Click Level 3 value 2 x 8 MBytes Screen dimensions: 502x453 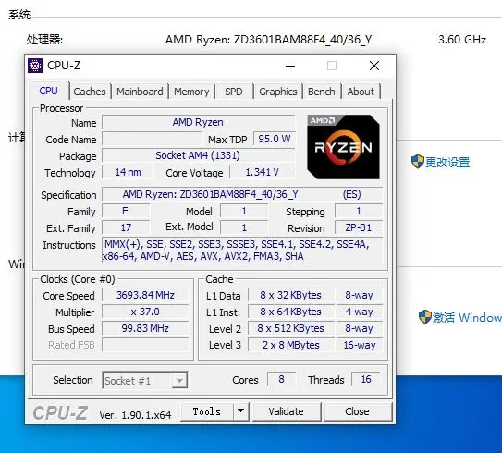point(290,345)
